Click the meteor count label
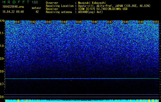 coord(36,8)
